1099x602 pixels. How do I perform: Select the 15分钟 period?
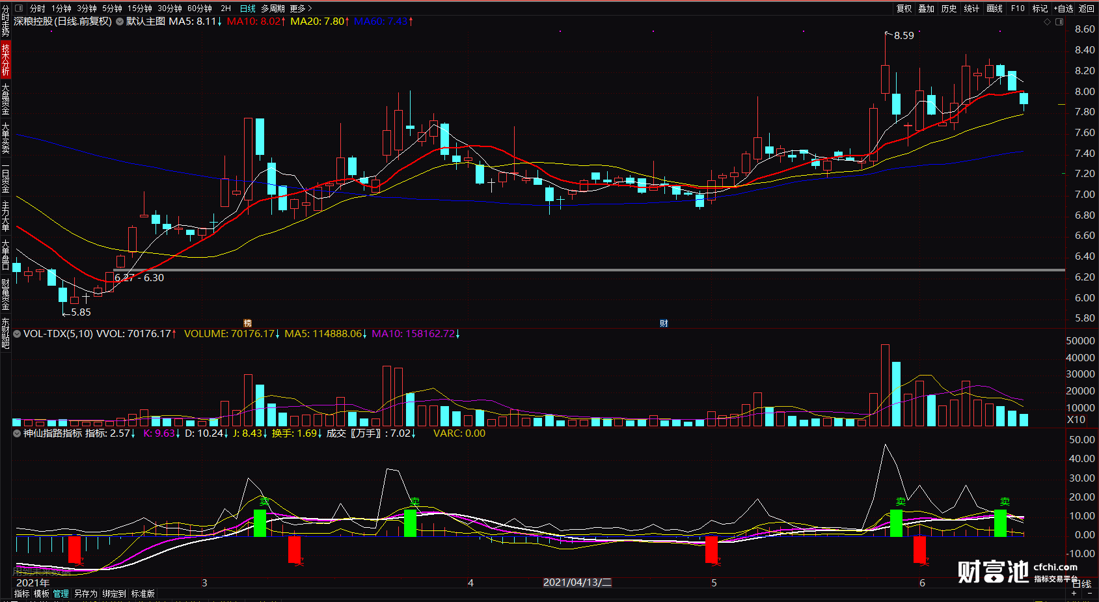[x=139, y=8]
